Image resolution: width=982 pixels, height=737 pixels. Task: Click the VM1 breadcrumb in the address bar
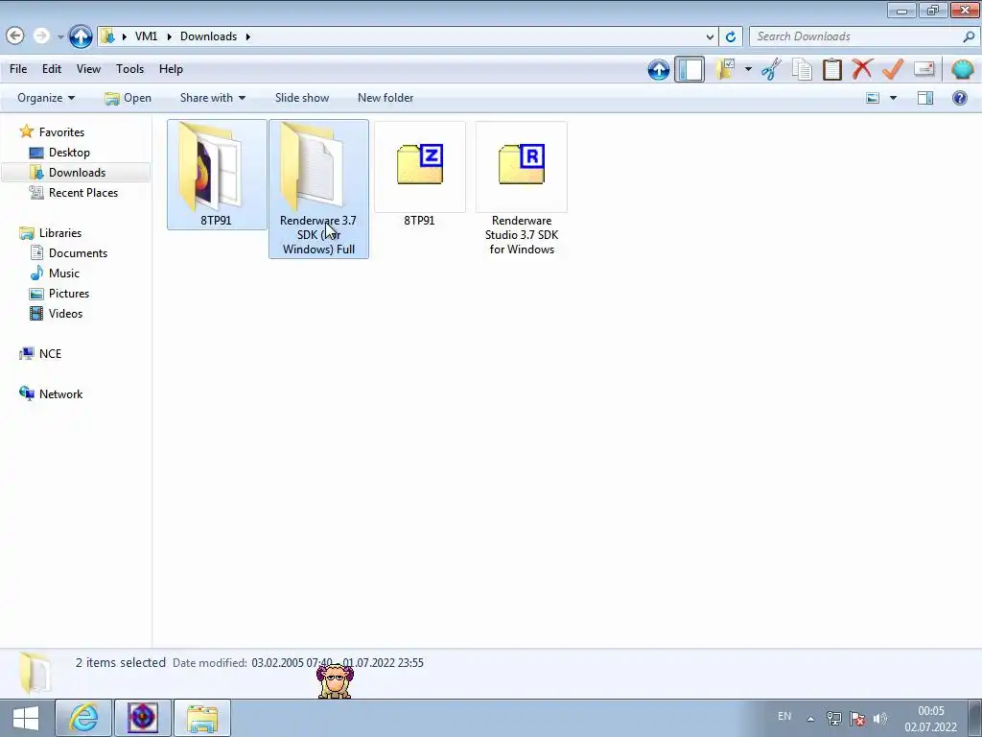click(x=146, y=36)
